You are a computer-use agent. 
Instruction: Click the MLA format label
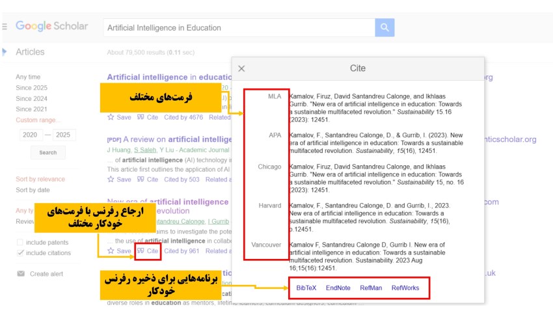point(275,96)
